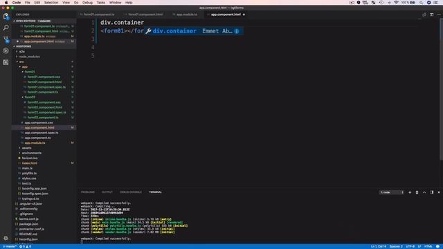The image size is (443, 249).
Task: Switch to the Debug Console tab
Action: coord(131,192)
